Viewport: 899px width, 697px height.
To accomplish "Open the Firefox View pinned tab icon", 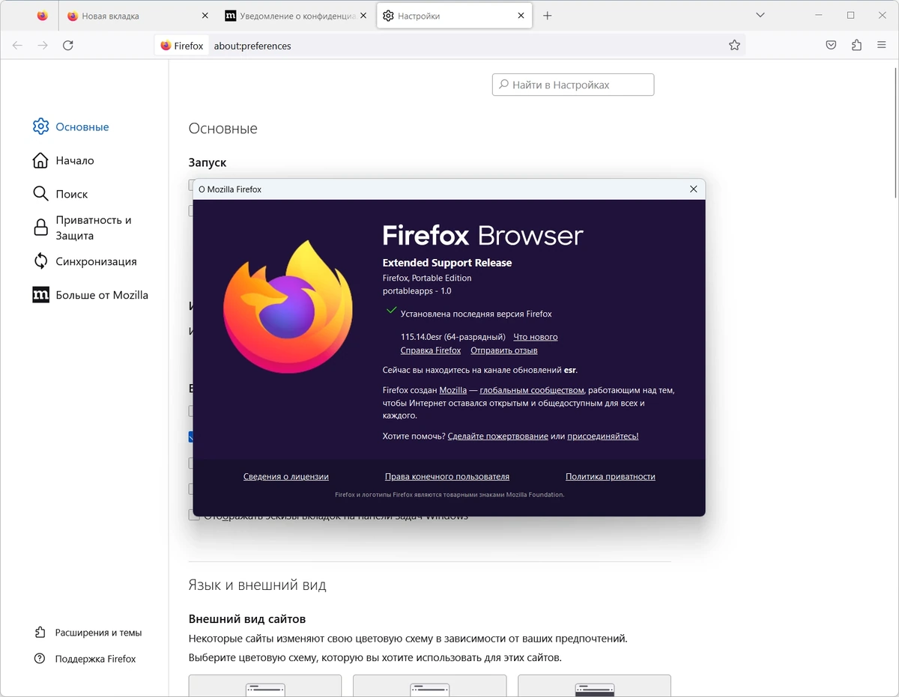I will (42, 16).
